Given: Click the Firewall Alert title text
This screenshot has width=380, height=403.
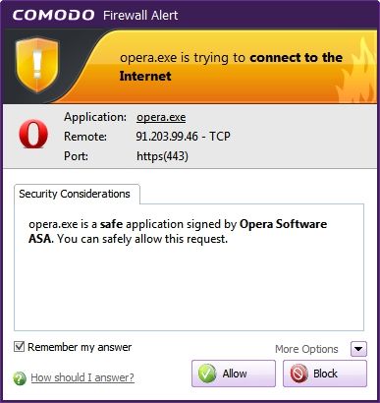Looking at the screenshot, I should (140, 16).
